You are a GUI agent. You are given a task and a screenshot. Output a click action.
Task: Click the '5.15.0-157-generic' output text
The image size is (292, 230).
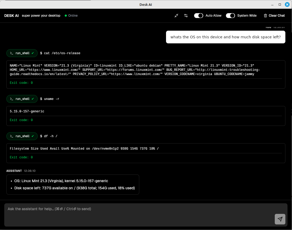[x=27, y=111]
